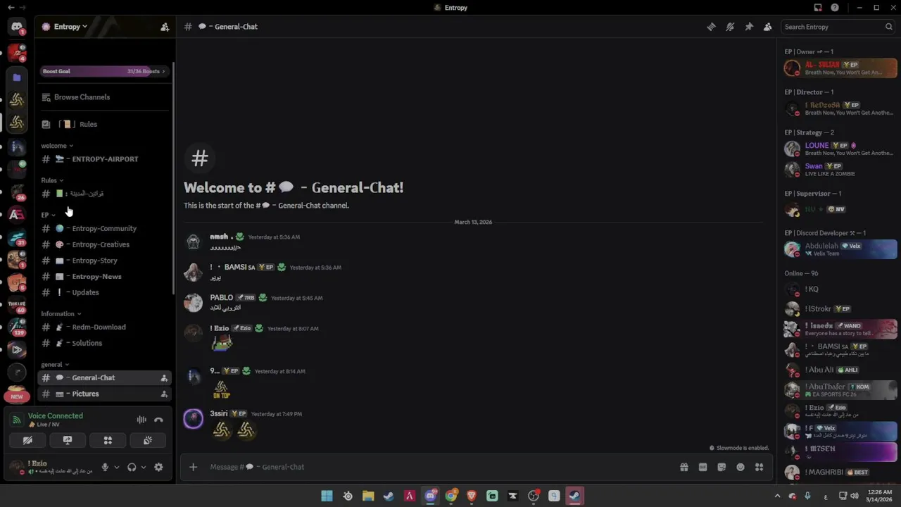The image size is (901, 507).
Task: Toggle microphone mute in user panel
Action: pyautogui.click(x=105, y=467)
